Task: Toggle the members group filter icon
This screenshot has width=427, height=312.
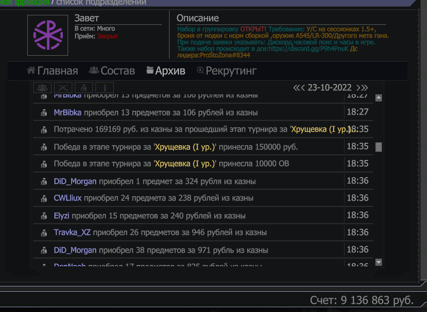Action: 43,88
